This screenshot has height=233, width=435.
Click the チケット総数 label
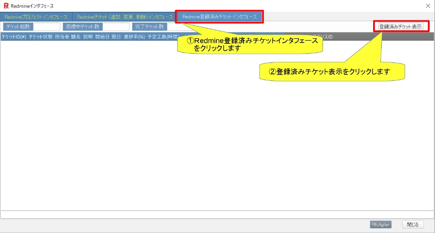(x=18, y=27)
